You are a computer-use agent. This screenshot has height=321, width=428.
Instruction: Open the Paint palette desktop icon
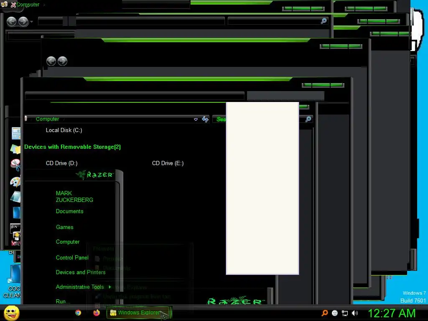[x=15, y=182]
